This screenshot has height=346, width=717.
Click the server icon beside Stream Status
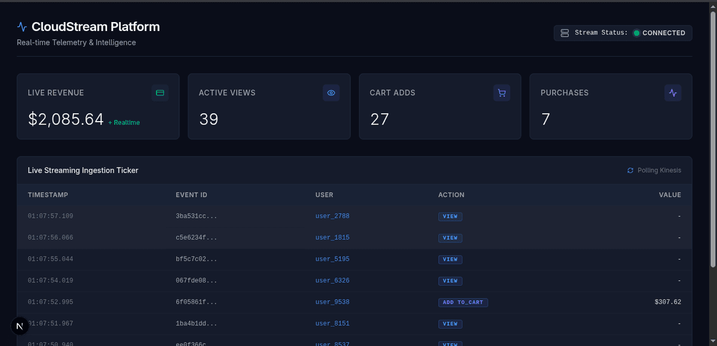565,33
